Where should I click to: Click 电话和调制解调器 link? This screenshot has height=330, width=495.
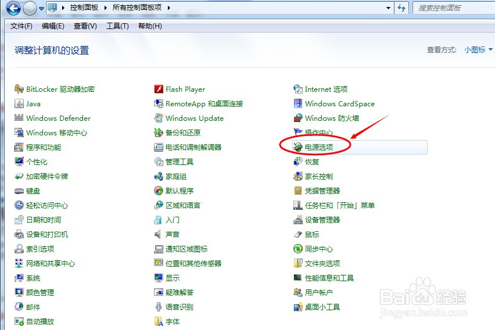(x=193, y=147)
